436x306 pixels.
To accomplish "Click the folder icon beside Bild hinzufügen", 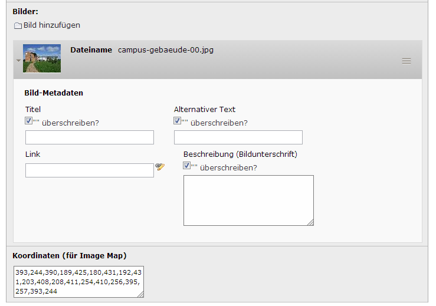I will (x=18, y=25).
